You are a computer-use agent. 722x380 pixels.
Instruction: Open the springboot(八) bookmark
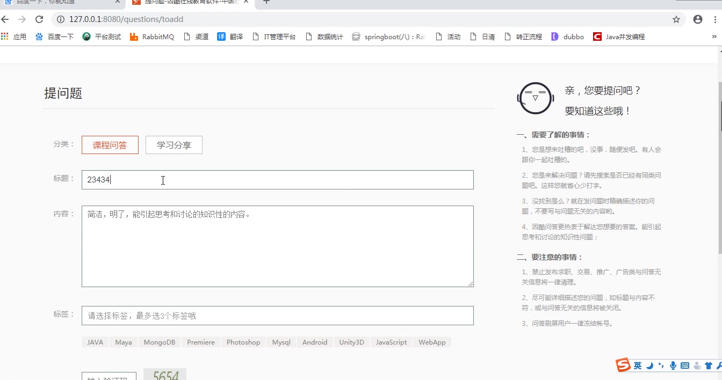(388, 36)
